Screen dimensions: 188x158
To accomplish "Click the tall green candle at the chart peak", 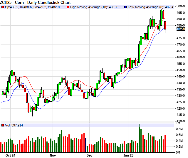I will (161, 17).
